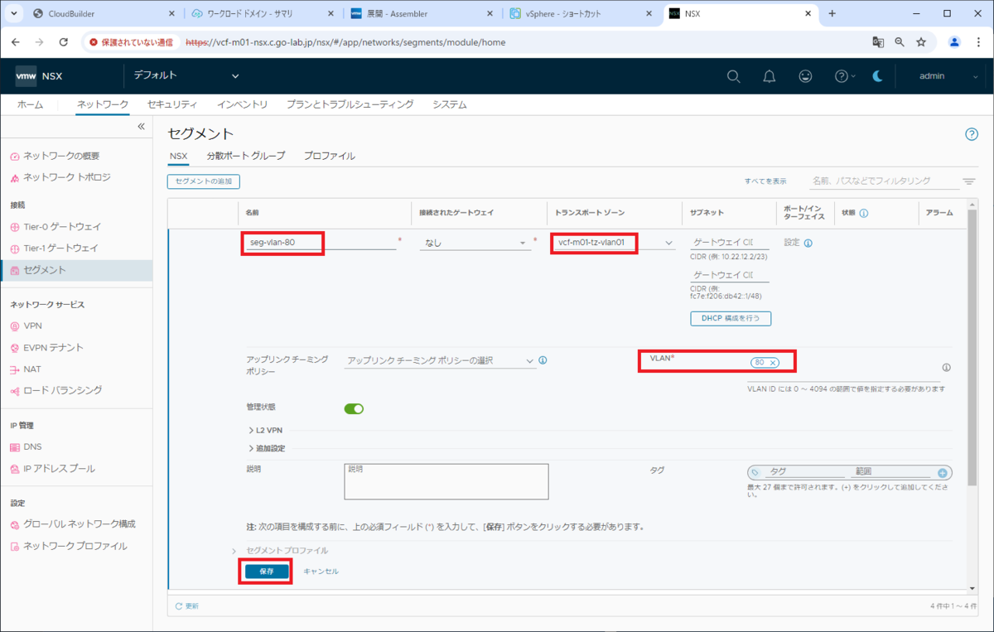Viewport: 994px width, 632px height.
Task: Click the 更新 refresh link at bottom
Action: [187, 606]
